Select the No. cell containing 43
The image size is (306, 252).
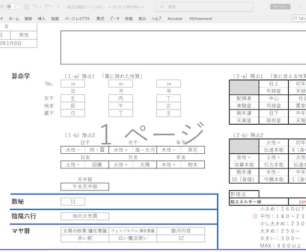[120, 84]
